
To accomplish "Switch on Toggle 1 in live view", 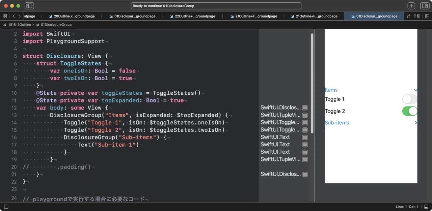I will pyautogui.click(x=410, y=99).
